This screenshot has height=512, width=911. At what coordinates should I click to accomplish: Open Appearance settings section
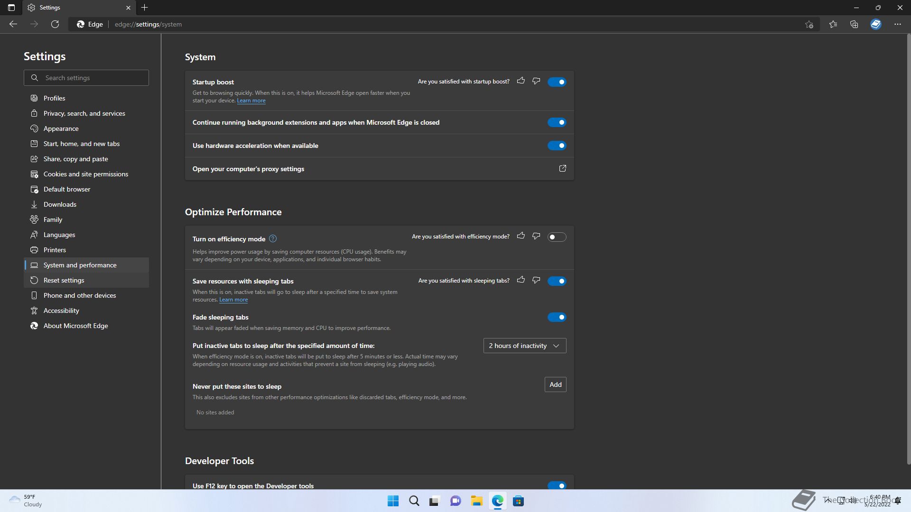(86, 128)
